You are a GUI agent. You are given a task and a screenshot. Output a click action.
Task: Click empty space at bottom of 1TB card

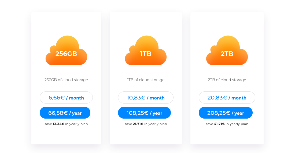(146, 136)
